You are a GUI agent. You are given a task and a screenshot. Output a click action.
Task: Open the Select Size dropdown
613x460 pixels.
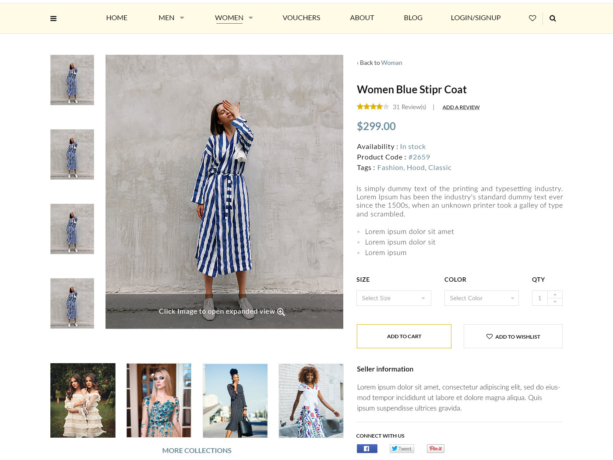[394, 298]
